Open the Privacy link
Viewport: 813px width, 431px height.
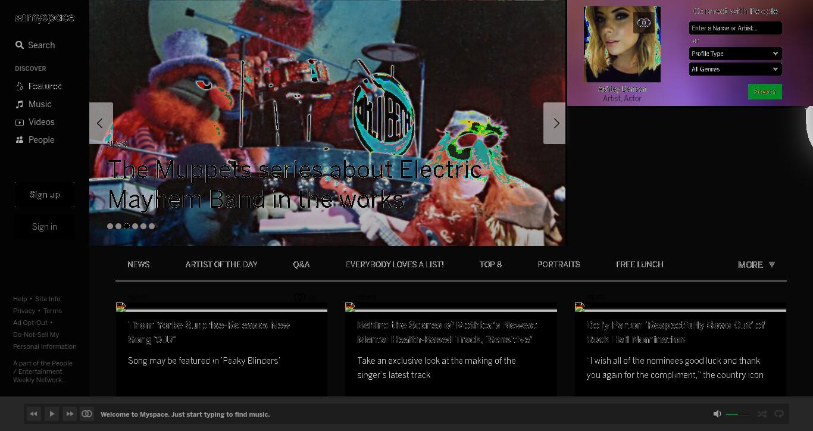pos(24,311)
